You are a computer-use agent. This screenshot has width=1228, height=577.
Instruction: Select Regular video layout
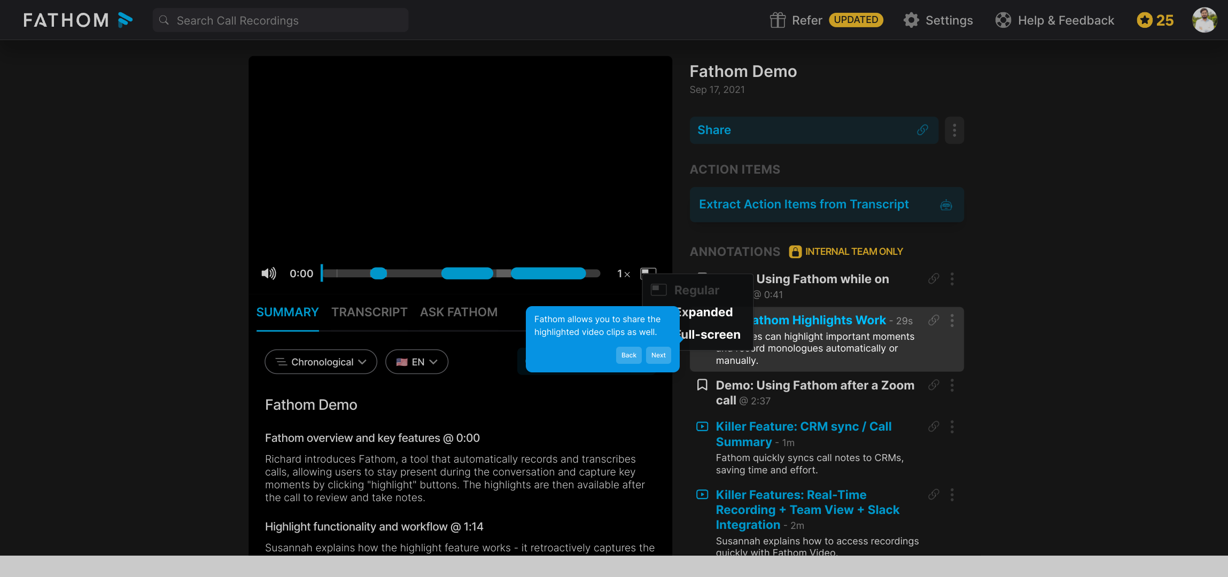click(696, 290)
